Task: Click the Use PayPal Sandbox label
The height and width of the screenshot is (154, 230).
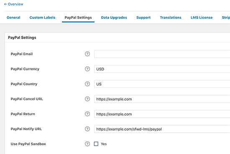Action: (28, 144)
